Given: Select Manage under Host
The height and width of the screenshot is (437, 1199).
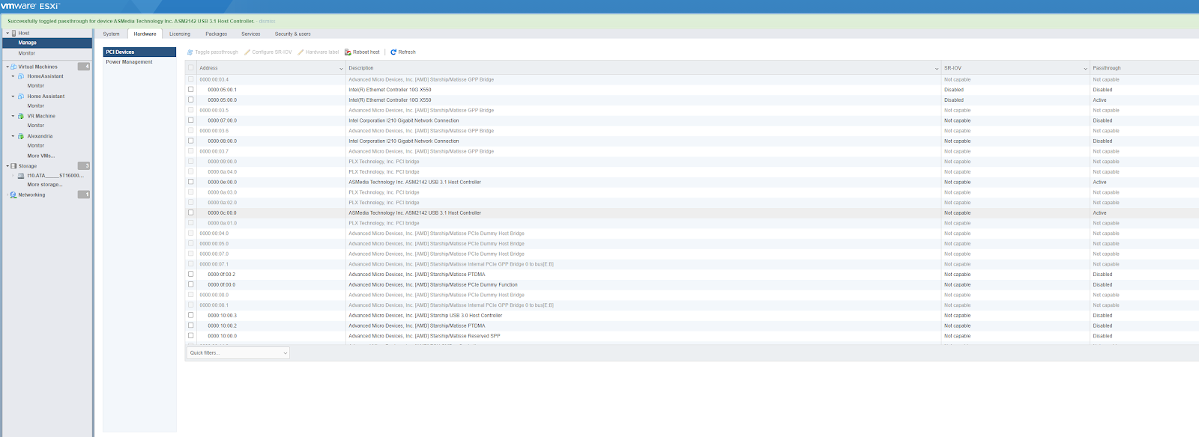Looking at the screenshot, I should [46, 43].
